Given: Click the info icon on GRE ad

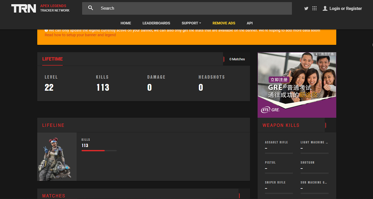Looking at the screenshot, I should [316, 54].
